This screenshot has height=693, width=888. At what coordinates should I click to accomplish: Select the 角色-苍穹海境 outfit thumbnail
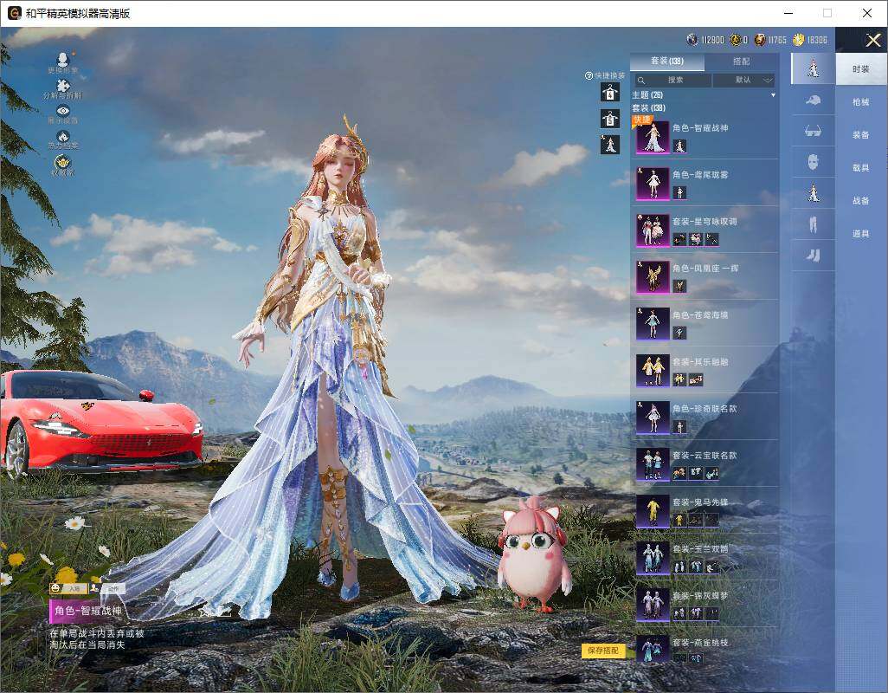point(653,324)
